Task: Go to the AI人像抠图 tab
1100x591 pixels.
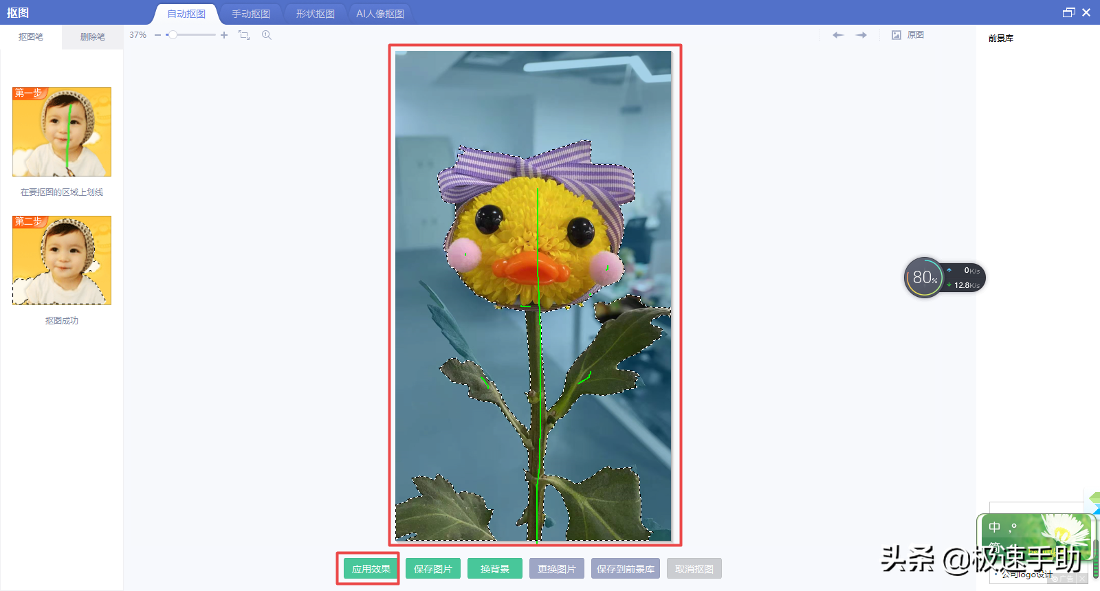Action: click(x=380, y=14)
